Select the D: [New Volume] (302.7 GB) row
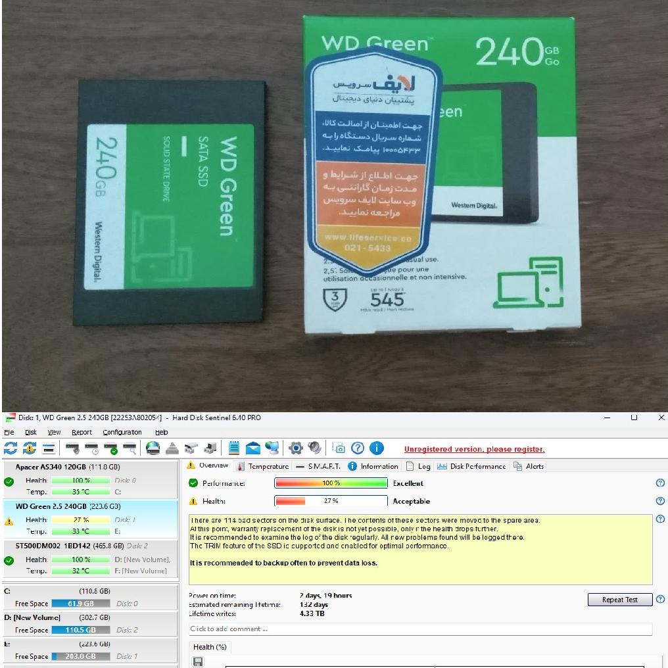 (91, 624)
